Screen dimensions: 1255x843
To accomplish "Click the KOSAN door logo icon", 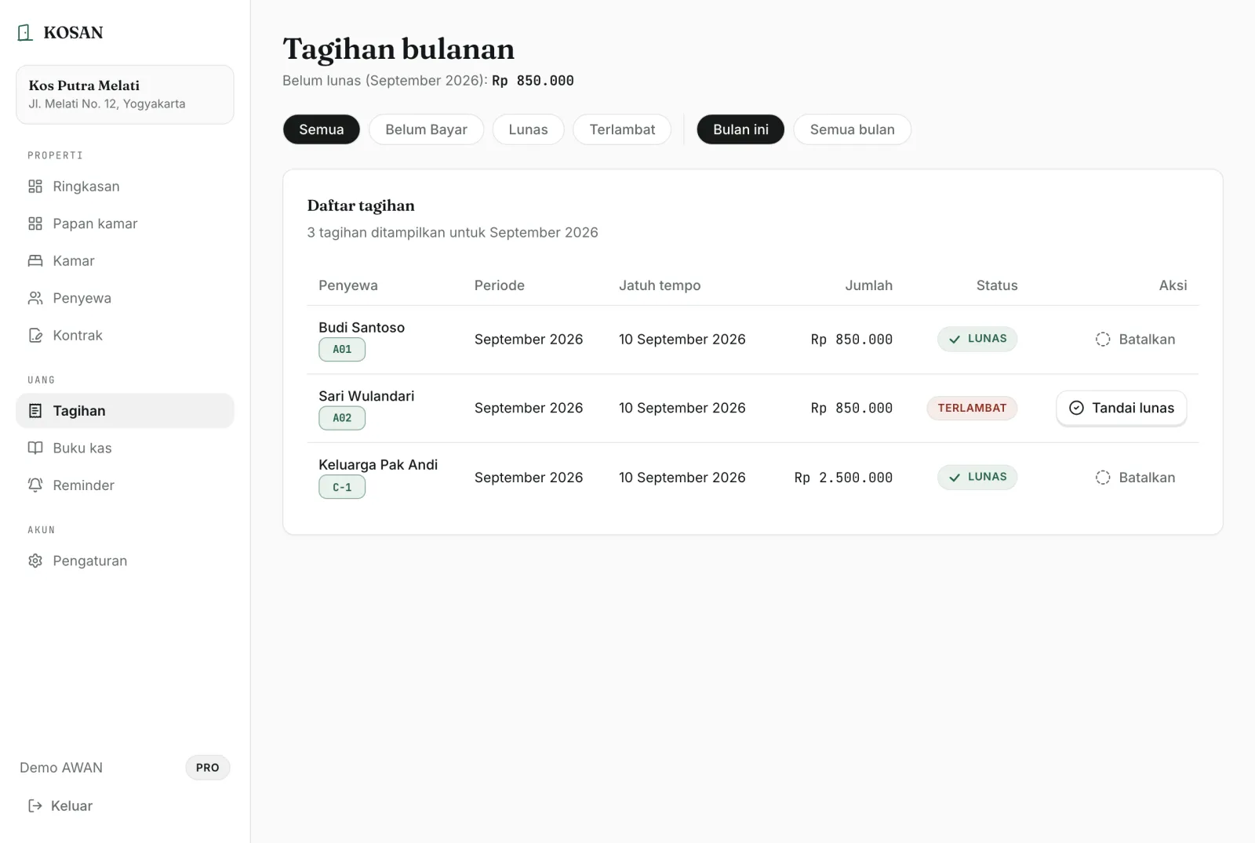I will click(25, 32).
